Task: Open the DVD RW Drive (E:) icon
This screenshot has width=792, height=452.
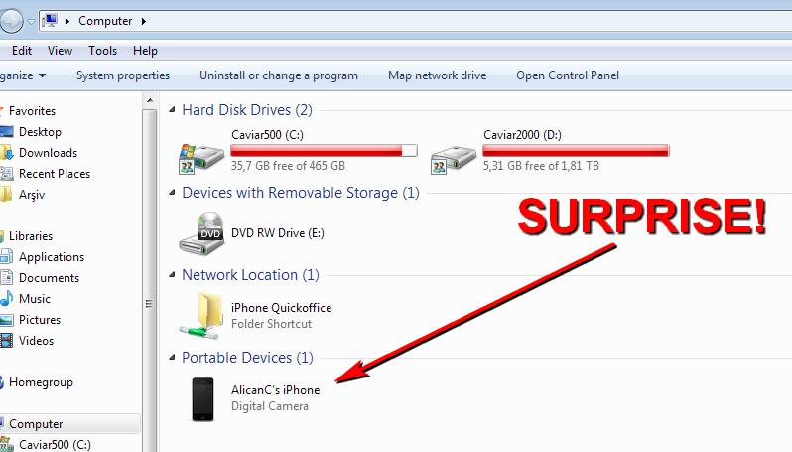Action: tap(201, 233)
